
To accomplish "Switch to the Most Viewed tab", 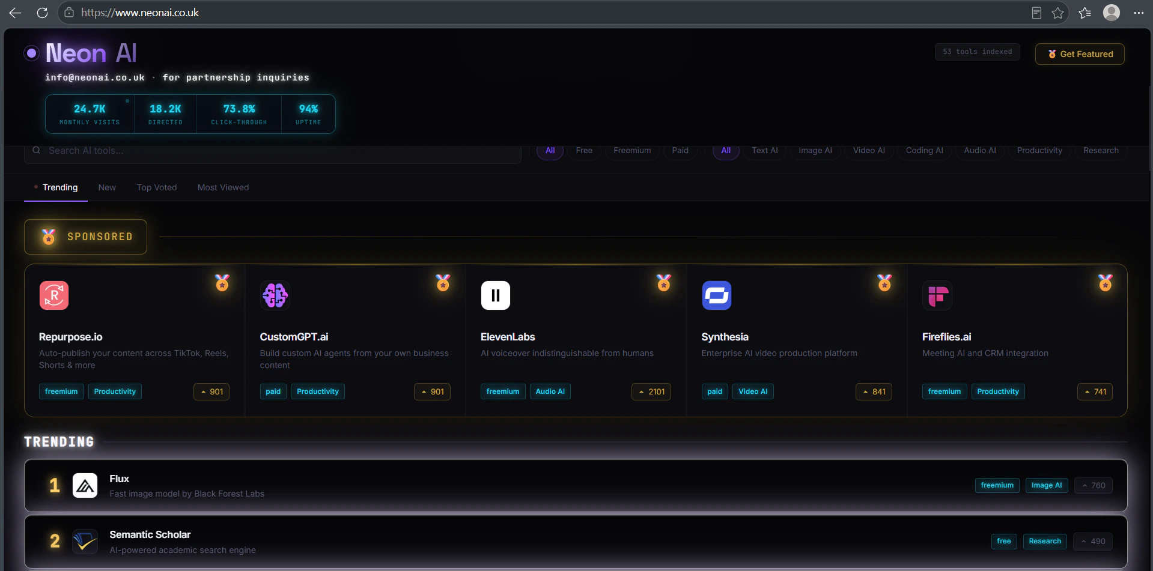I will coord(223,187).
